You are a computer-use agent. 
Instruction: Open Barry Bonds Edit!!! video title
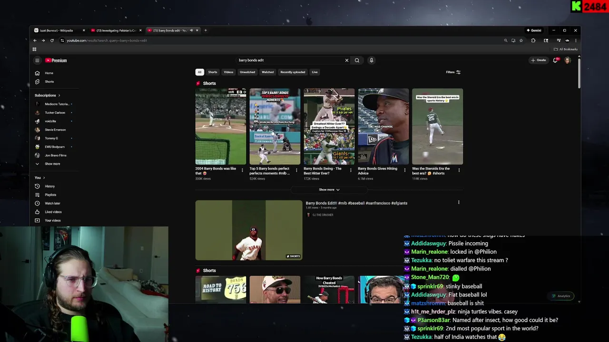pos(356,203)
